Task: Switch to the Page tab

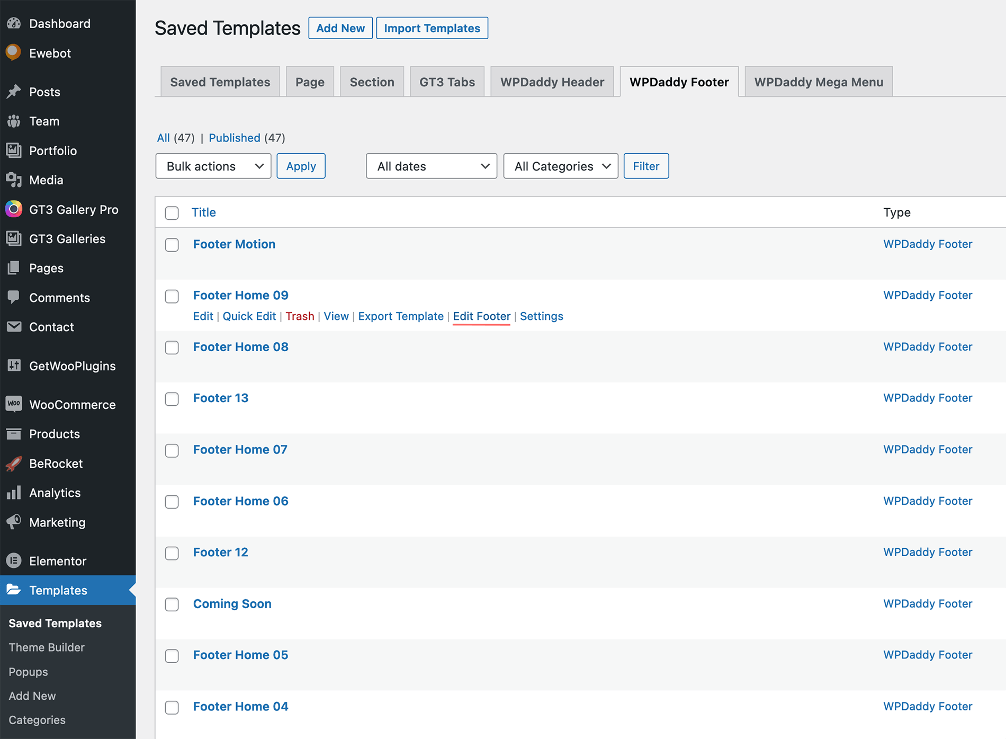Action: click(310, 82)
